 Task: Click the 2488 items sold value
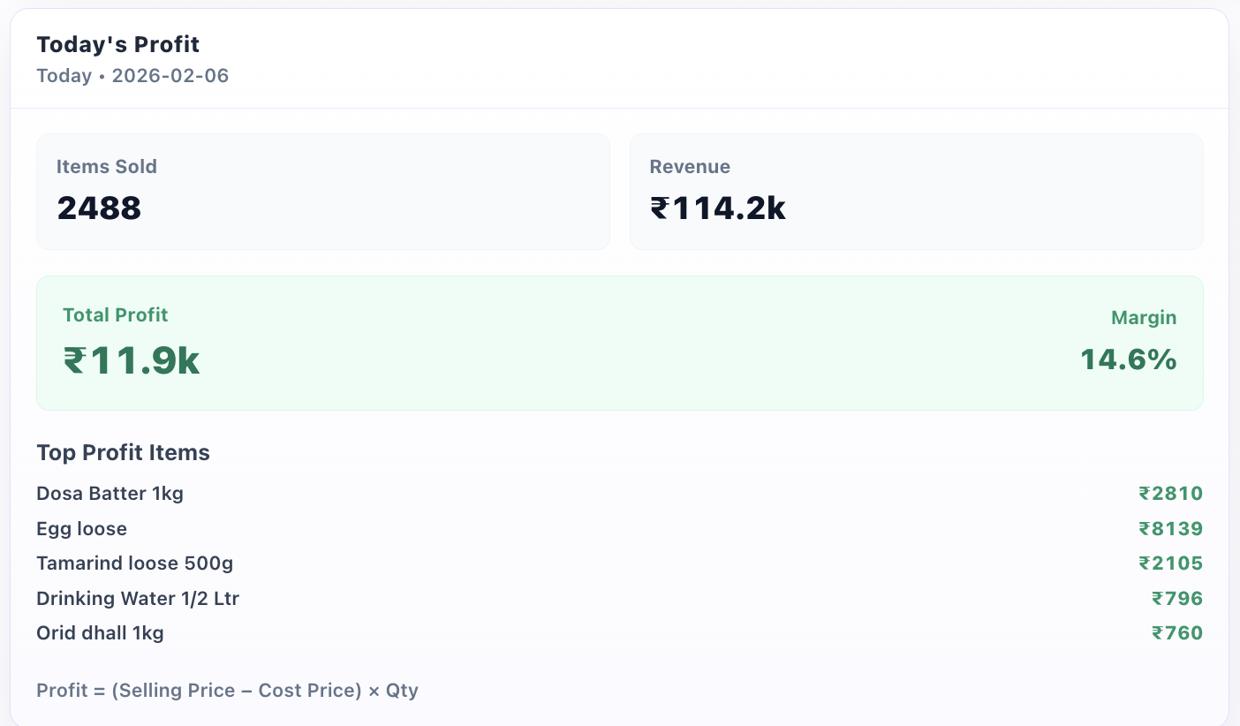(x=99, y=208)
